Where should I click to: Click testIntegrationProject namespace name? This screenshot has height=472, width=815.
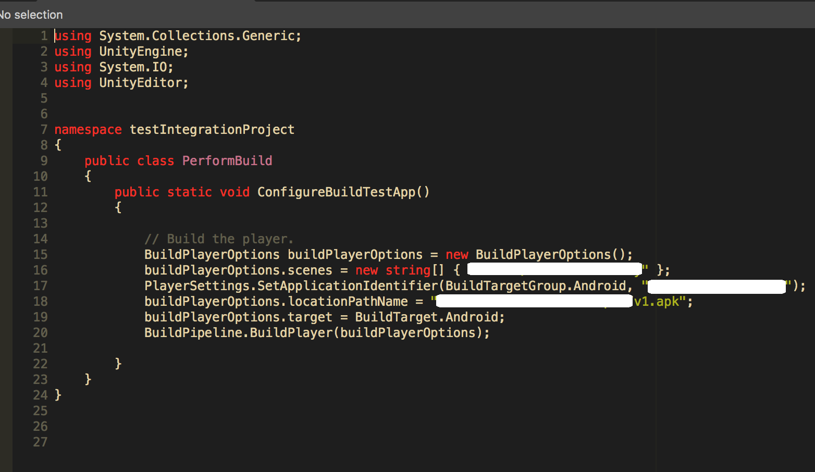point(212,130)
